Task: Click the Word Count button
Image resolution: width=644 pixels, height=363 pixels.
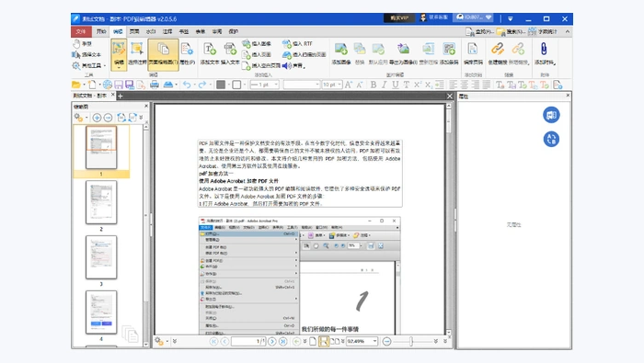Action: [x=543, y=31]
